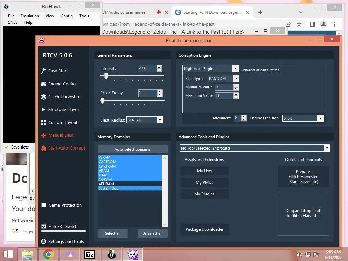
Task: Open BizHawk Tools menu
Action: click(x=84, y=16)
